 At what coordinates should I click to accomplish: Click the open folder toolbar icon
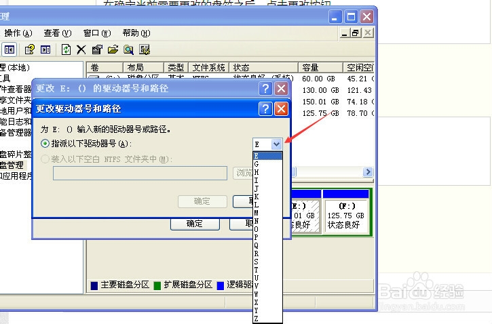click(113, 49)
